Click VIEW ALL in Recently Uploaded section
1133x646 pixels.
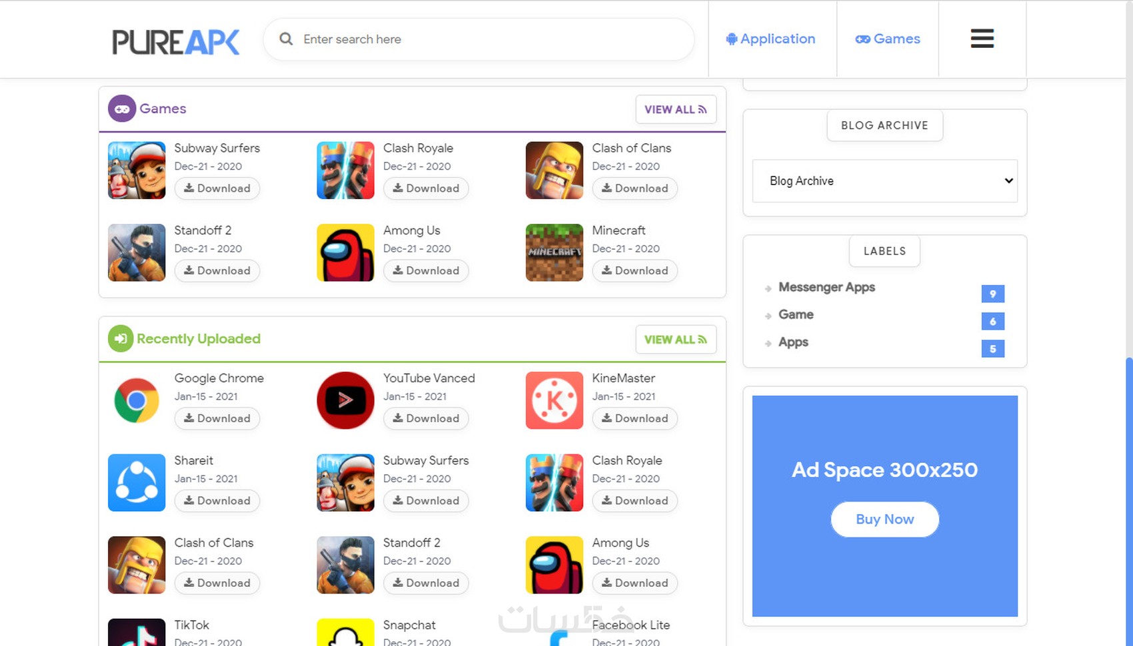pyautogui.click(x=676, y=340)
